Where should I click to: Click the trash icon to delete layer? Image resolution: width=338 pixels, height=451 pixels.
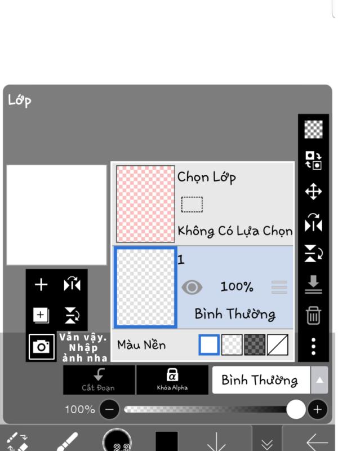click(x=313, y=315)
